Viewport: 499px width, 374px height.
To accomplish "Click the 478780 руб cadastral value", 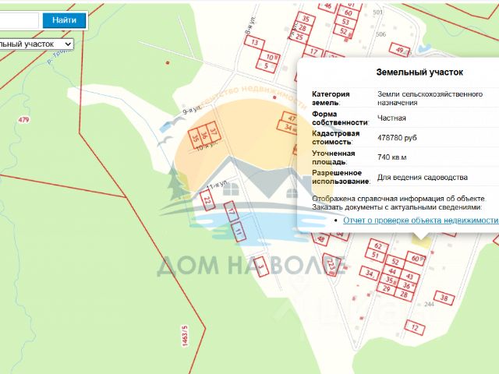I will (x=397, y=138).
